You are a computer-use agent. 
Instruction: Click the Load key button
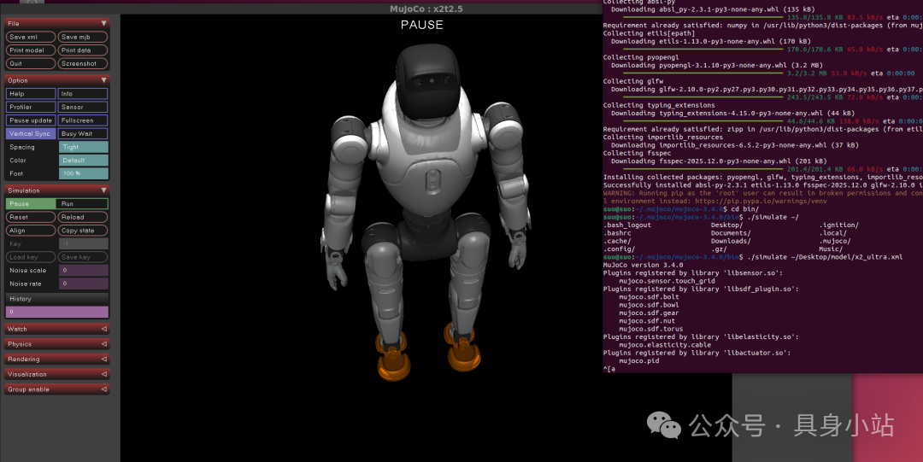(31, 257)
